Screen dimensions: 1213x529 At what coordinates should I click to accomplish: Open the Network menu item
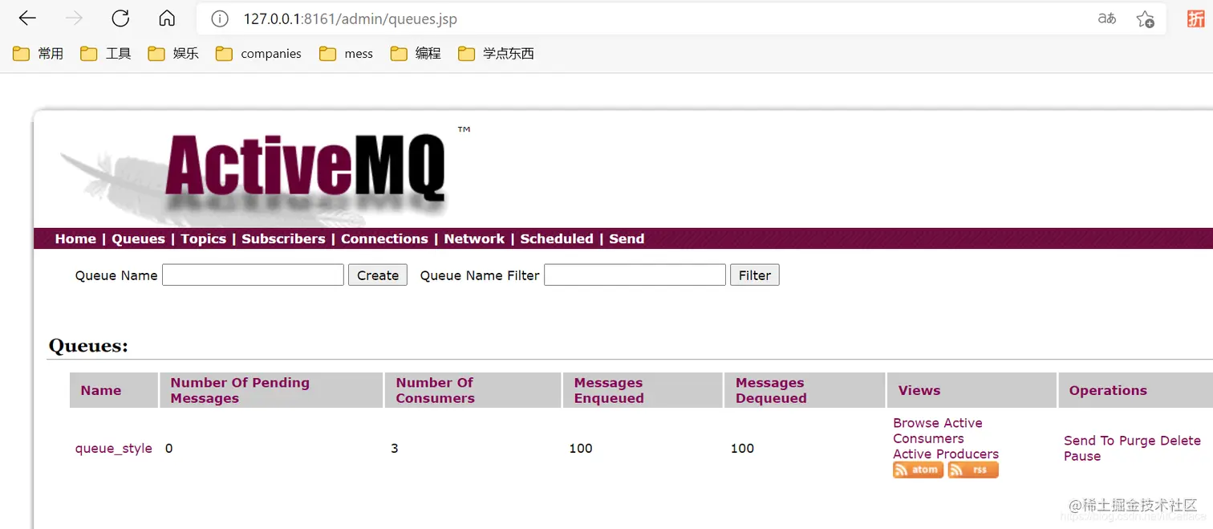[474, 238]
